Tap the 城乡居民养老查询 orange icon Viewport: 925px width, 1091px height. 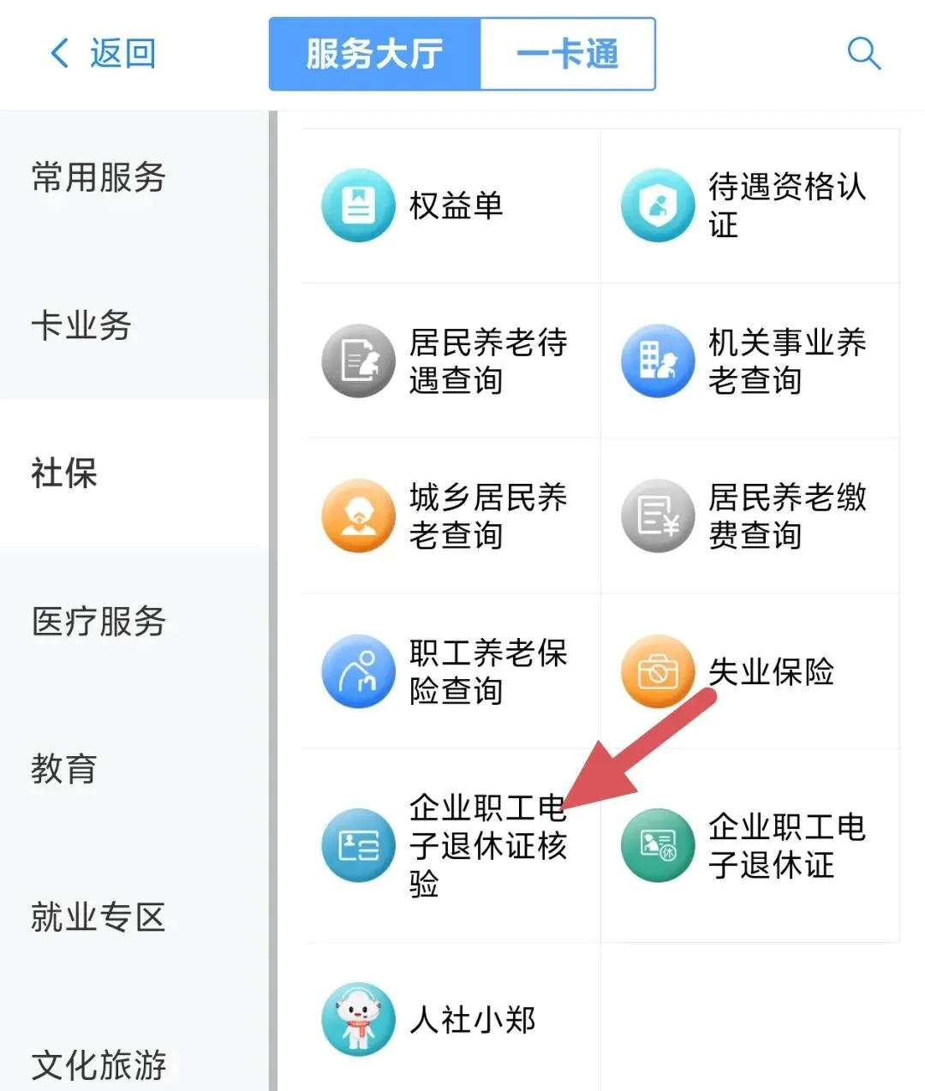358,516
